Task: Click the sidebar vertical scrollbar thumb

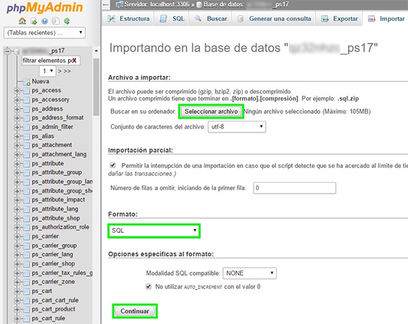Action: 97,87
